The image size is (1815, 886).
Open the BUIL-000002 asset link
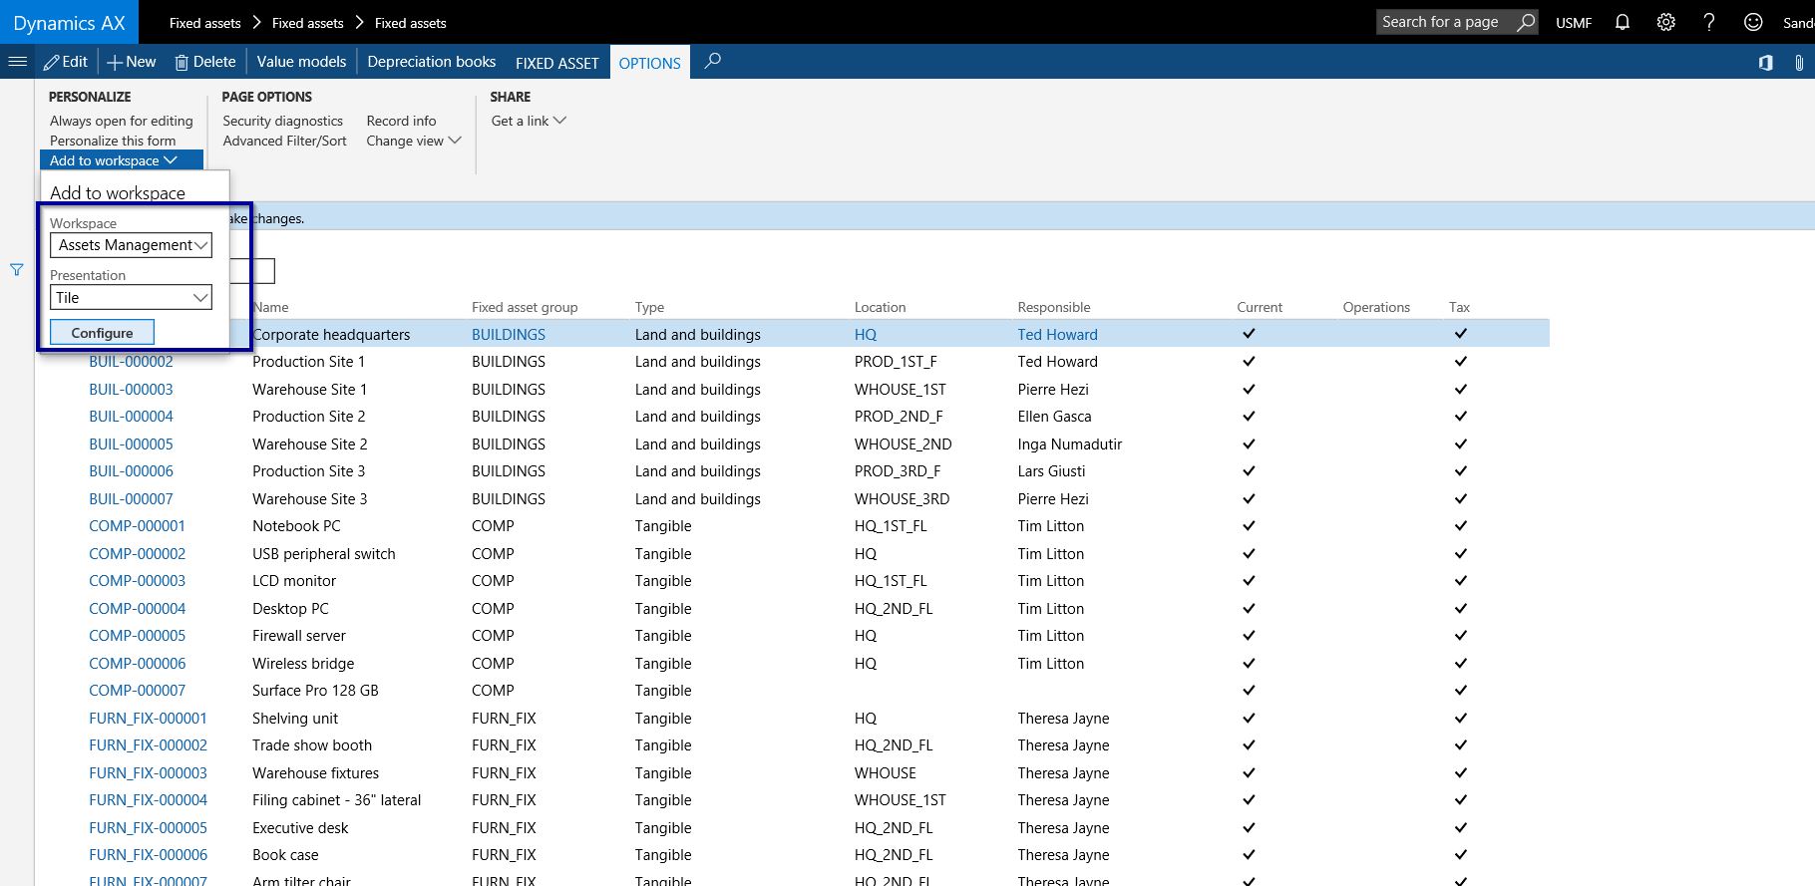131,362
